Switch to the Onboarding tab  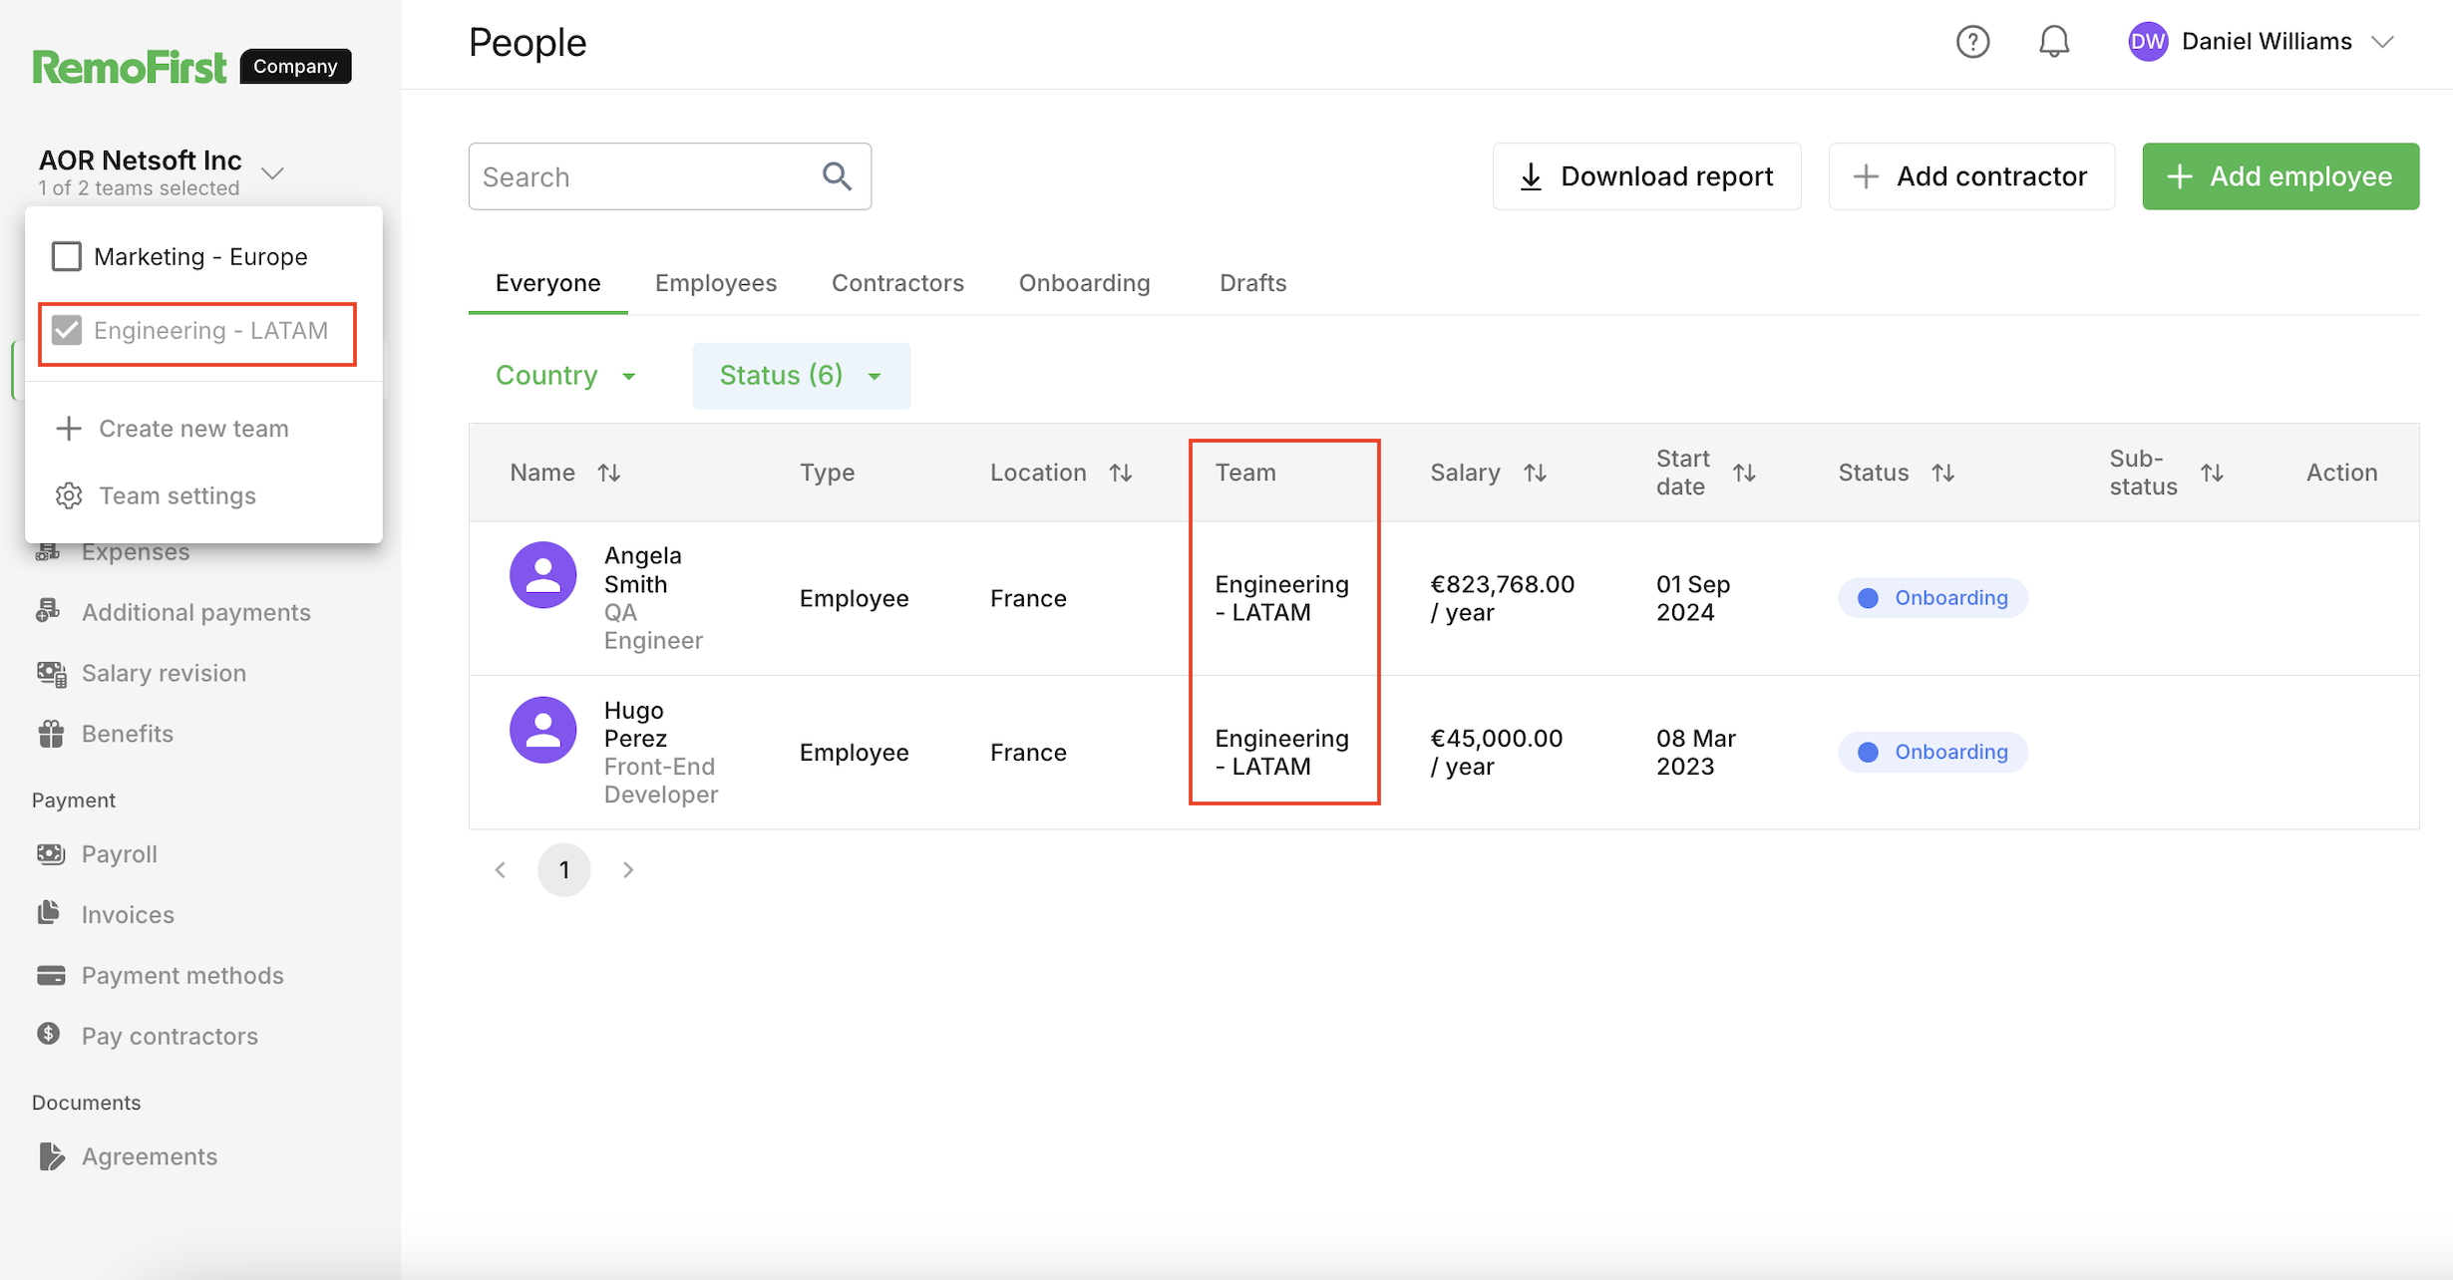point(1085,283)
